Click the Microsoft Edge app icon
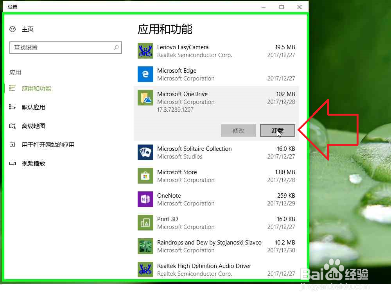This screenshot has width=391, height=300. coord(145,74)
